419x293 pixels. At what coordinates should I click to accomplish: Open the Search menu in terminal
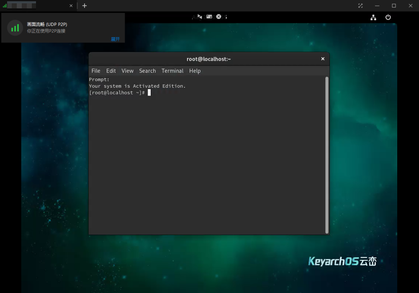(147, 71)
